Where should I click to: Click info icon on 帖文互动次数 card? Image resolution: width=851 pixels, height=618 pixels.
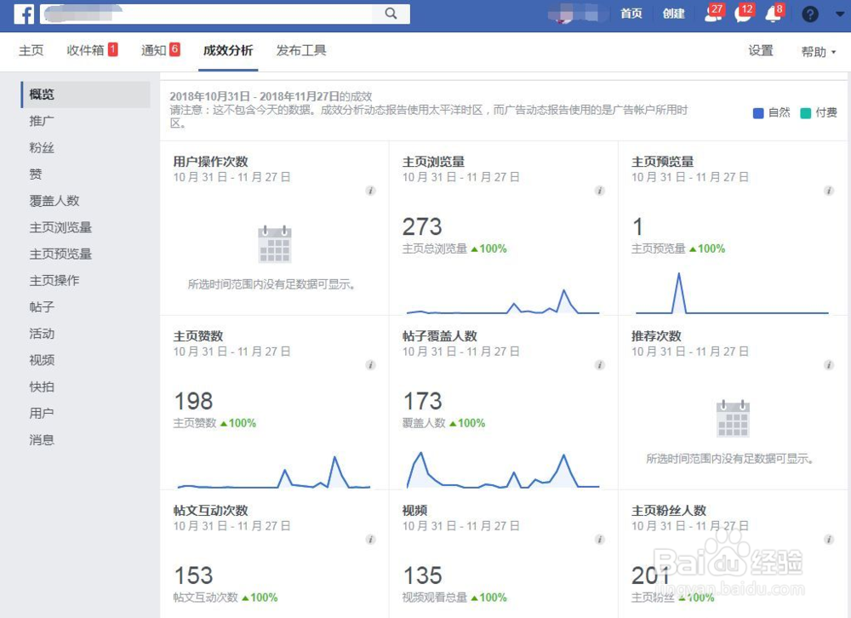pyautogui.click(x=371, y=539)
